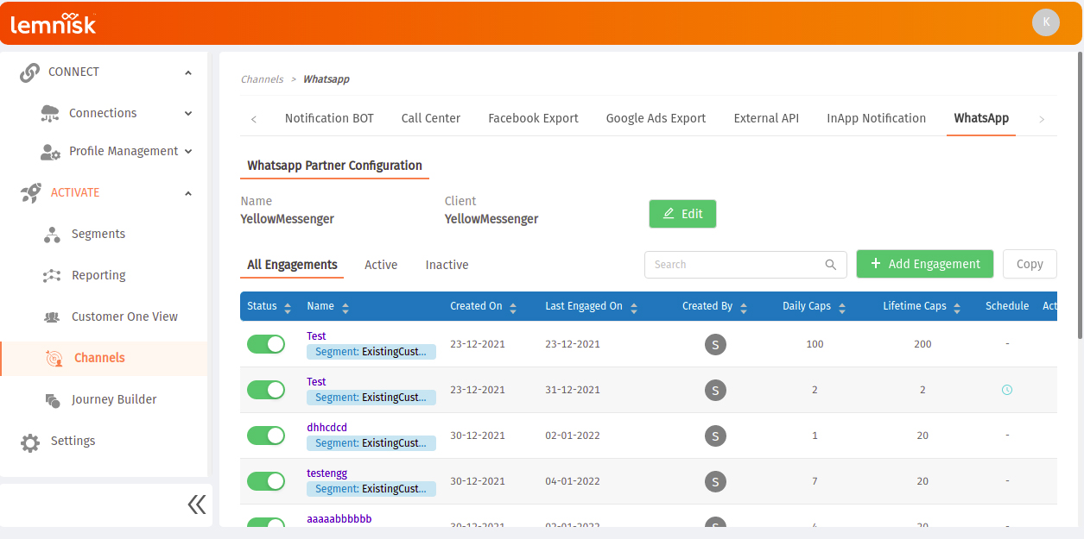
Task: Switch to Notification BOT tab
Action: pyautogui.click(x=329, y=119)
